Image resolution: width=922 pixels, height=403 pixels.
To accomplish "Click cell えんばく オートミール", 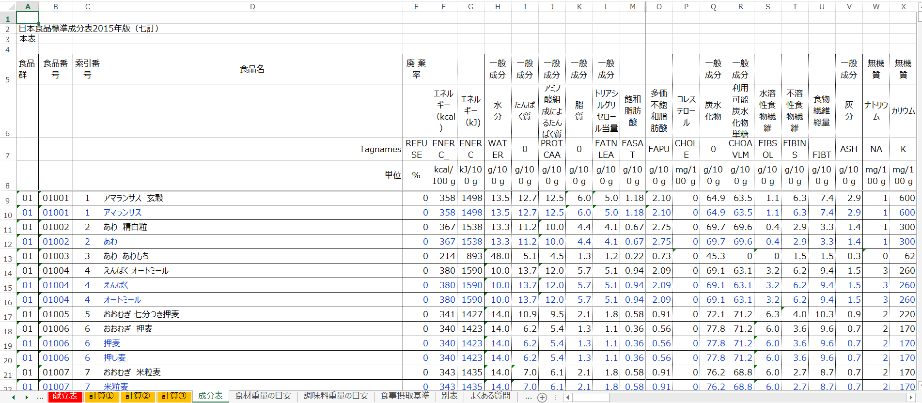I will pos(252,271).
